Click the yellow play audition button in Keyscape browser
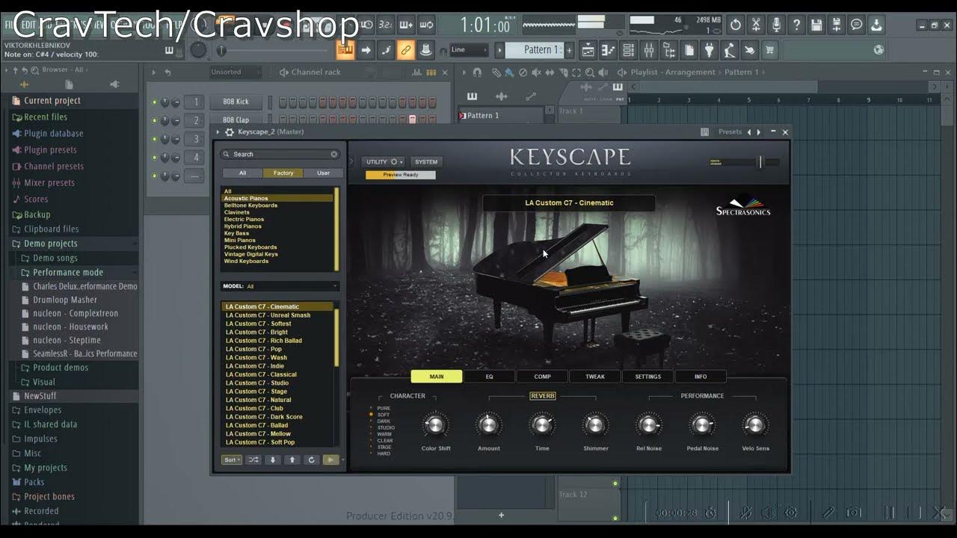Viewport: 957px width, 538px height. (331, 460)
